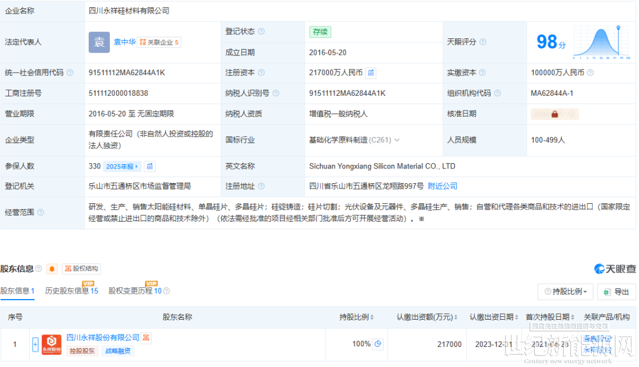Open the 98分 score distribution chart
The image size is (639, 367).
click(x=602, y=43)
